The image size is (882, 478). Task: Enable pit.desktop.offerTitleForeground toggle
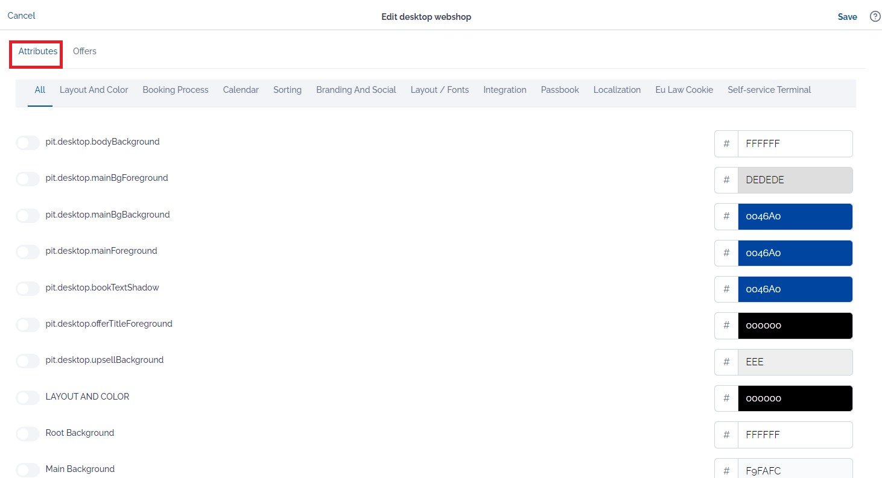pyautogui.click(x=28, y=324)
